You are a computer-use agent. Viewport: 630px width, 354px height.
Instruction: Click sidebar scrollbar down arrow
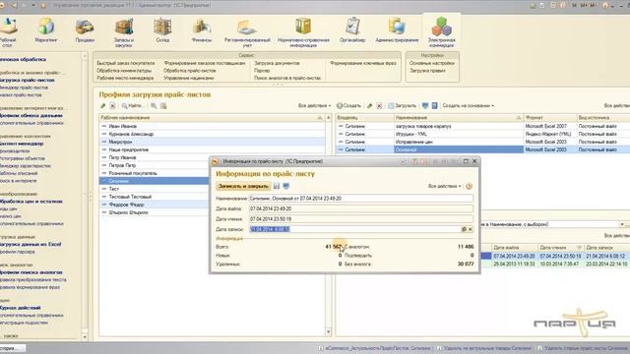pyautogui.click(x=85, y=336)
